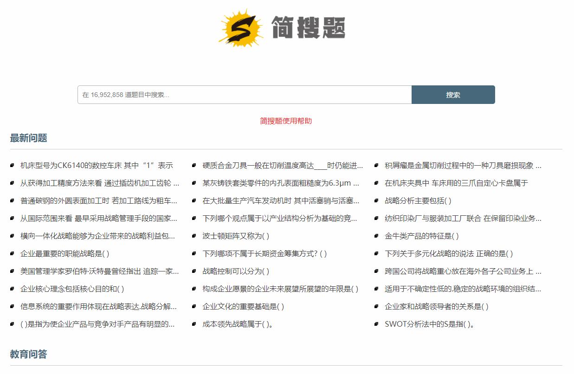Image resolution: width=574 pixels, height=374 pixels.
Task: Click the pen icon beside 企业文化的重要基础 question
Action: 194,306
